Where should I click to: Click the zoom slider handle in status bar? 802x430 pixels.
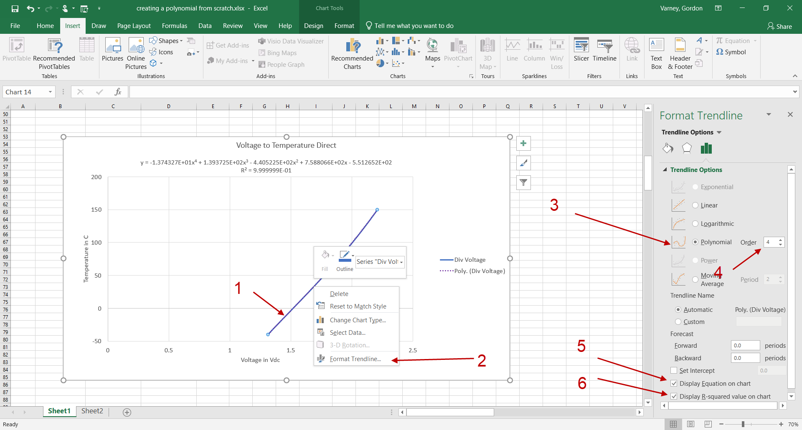pos(743,424)
